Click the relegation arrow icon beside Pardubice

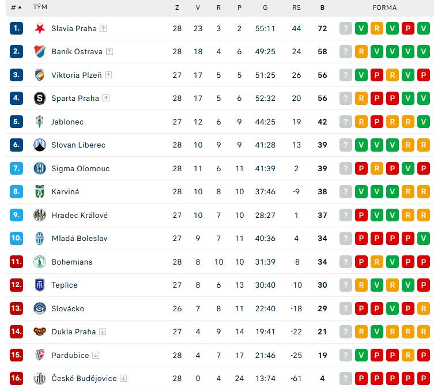(96, 355)
